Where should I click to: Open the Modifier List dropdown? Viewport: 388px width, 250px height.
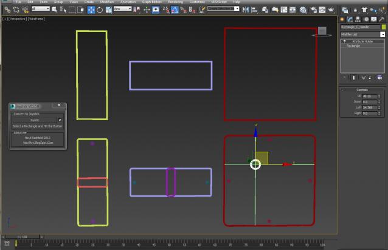(x=383, y=35)
